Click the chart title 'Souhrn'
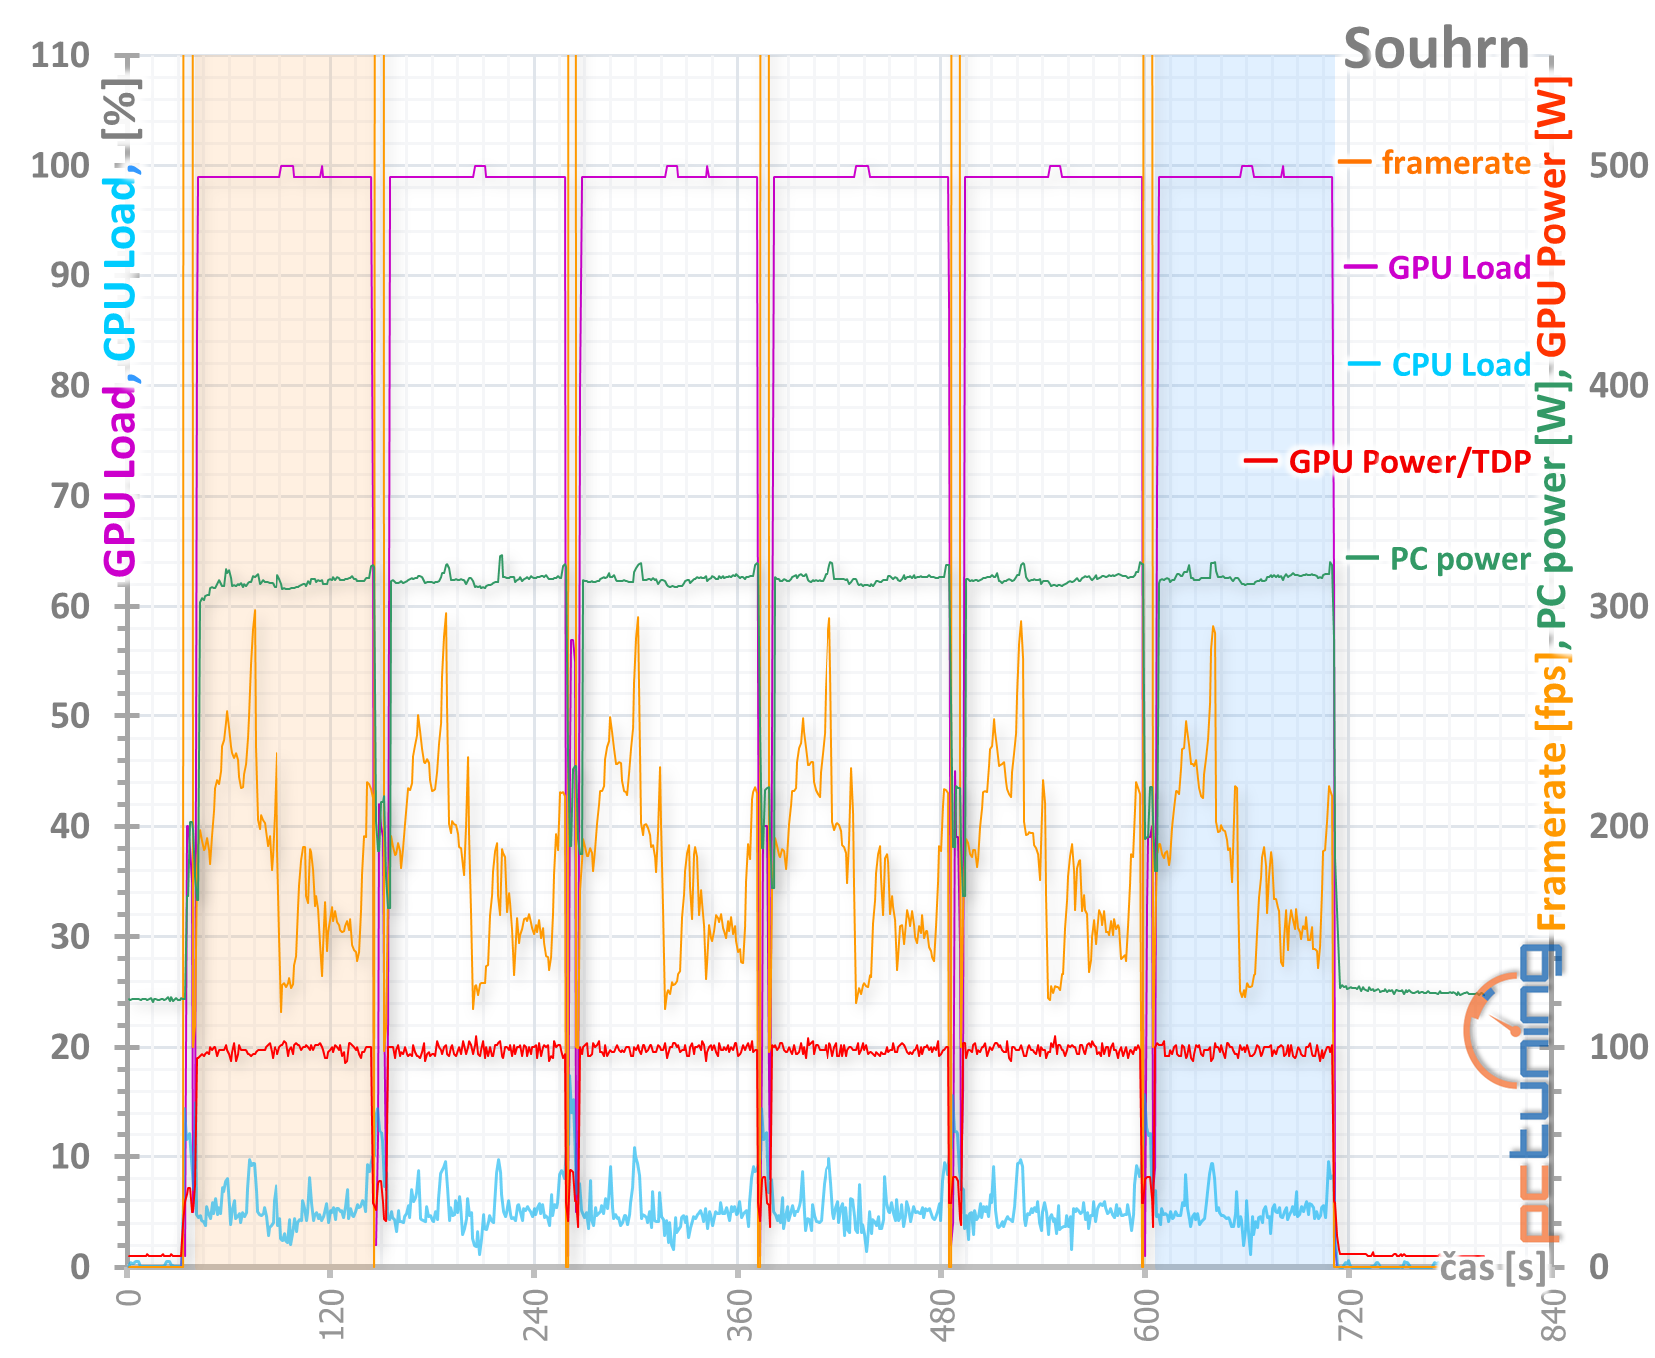1655x1358 pixels. [x=1436, y=49]
